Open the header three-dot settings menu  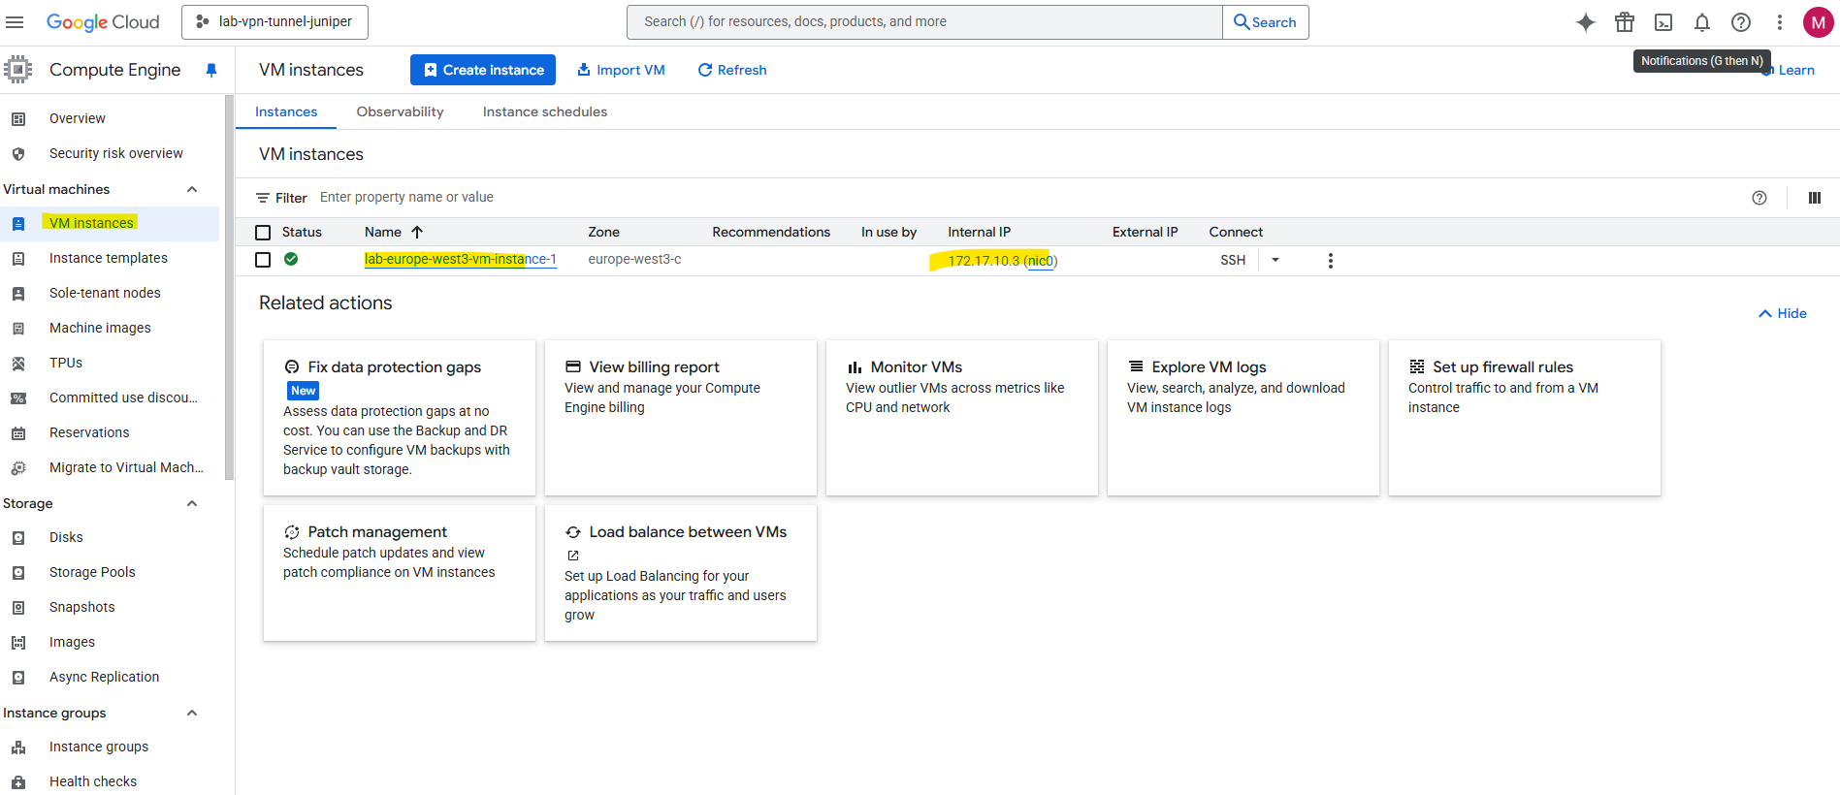tap(1780, 22)
